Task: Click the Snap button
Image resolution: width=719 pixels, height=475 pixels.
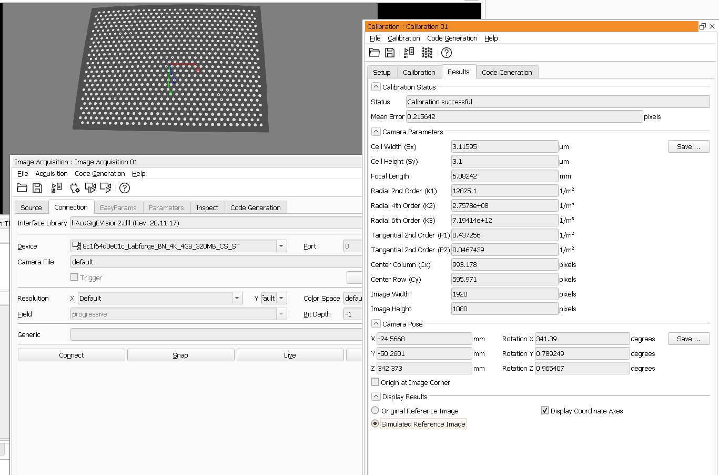Action: (x=180, y=355)
